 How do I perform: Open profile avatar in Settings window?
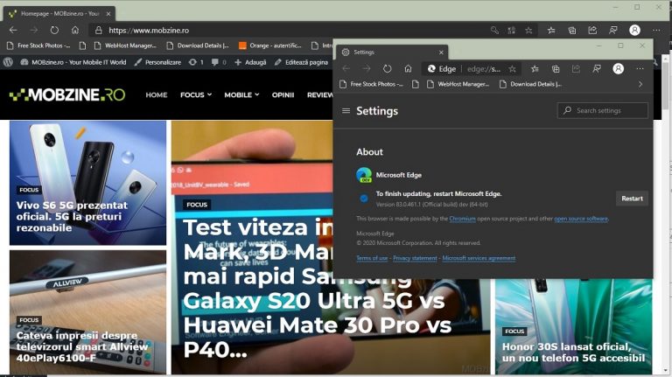click(x=618, y=68)
